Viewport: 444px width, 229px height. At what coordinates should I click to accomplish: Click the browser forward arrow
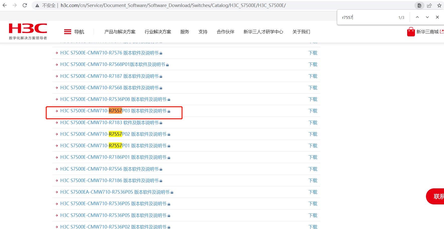click(x=15, y=5)
